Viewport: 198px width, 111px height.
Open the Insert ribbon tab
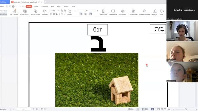coord(36,6)
